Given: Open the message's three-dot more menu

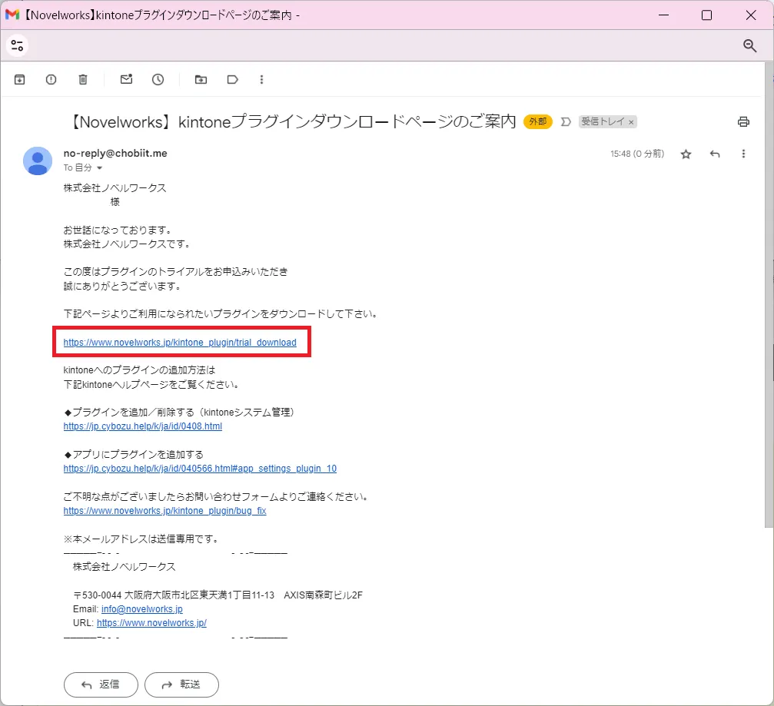Looking at the screenshot, I should tap(743, 154).
